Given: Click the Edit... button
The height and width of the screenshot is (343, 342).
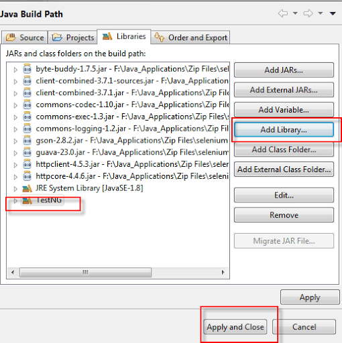Looking at the screenshot, I should [284, 195].
